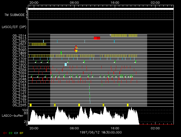The image size is (181, 137).
Task: Click the OS_1694 row label
Action: pos(19,76)
